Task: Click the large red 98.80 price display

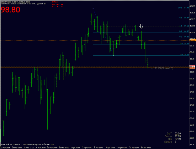Action: click(10, 10)
